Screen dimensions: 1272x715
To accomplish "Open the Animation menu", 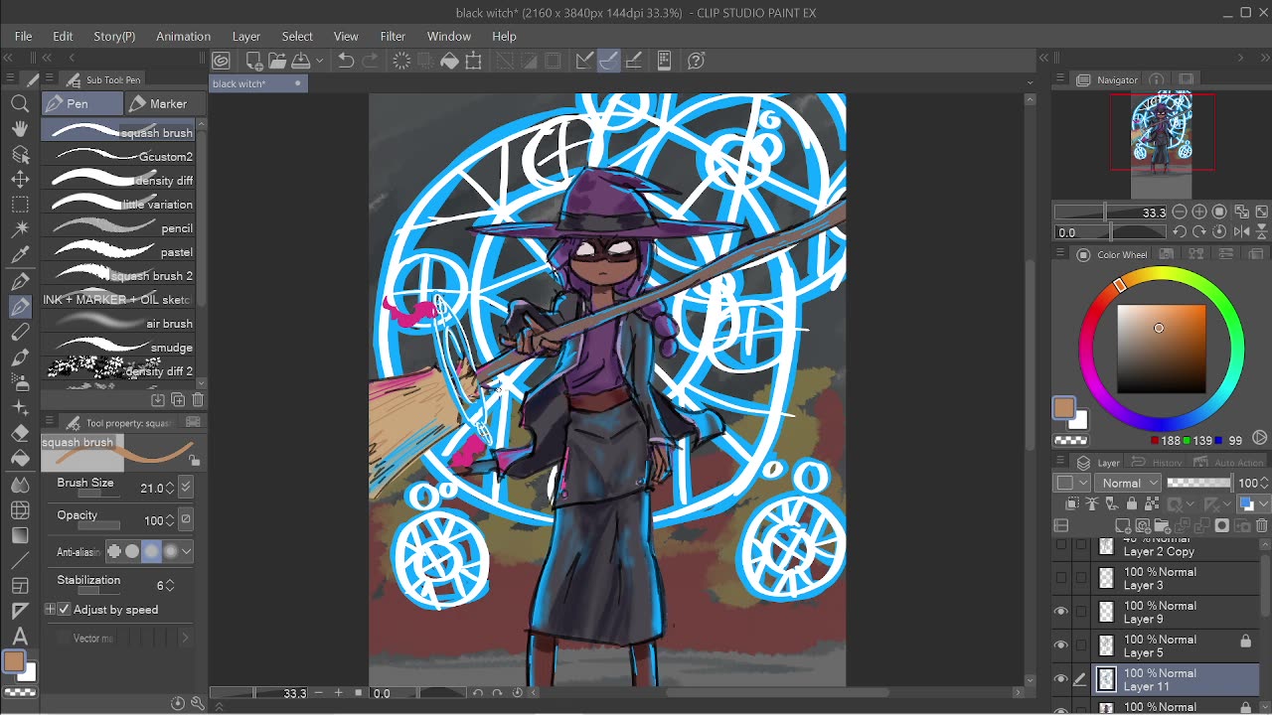I will click(x=183, y=37).
